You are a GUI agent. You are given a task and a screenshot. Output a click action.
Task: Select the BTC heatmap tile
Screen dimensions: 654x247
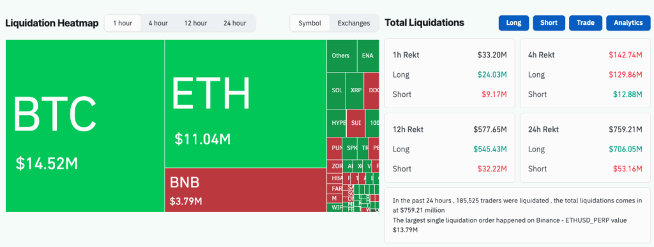click(x=85, y=126)
